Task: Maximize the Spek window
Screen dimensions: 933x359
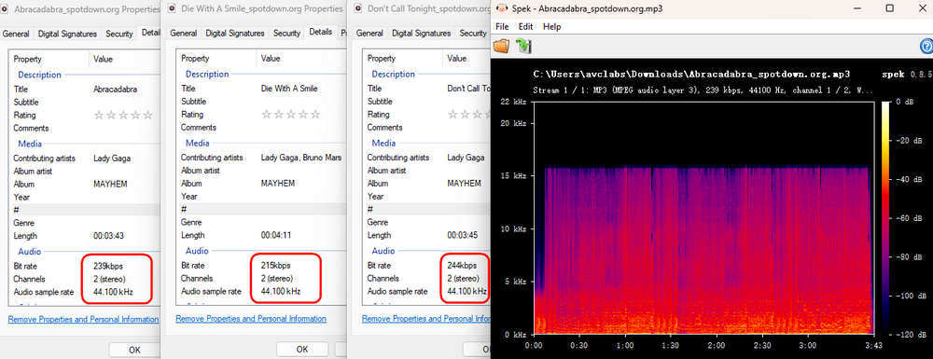Action: 889,8
